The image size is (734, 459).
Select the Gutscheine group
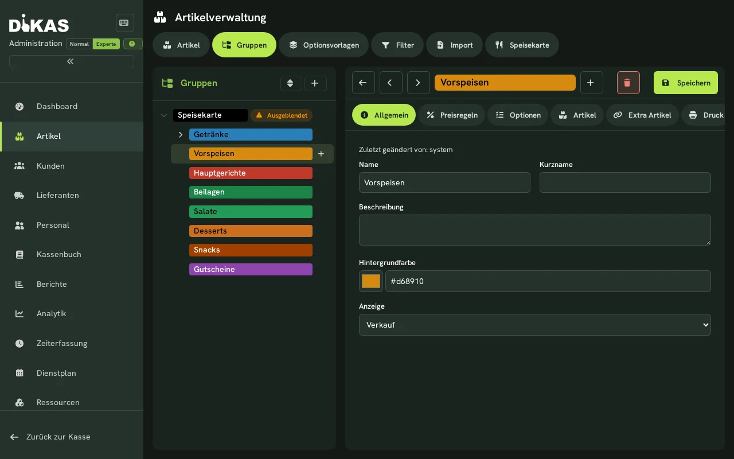(251, 270)
